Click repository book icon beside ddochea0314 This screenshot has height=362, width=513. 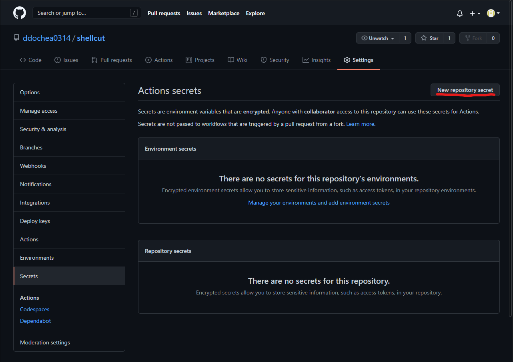(16, 38)
